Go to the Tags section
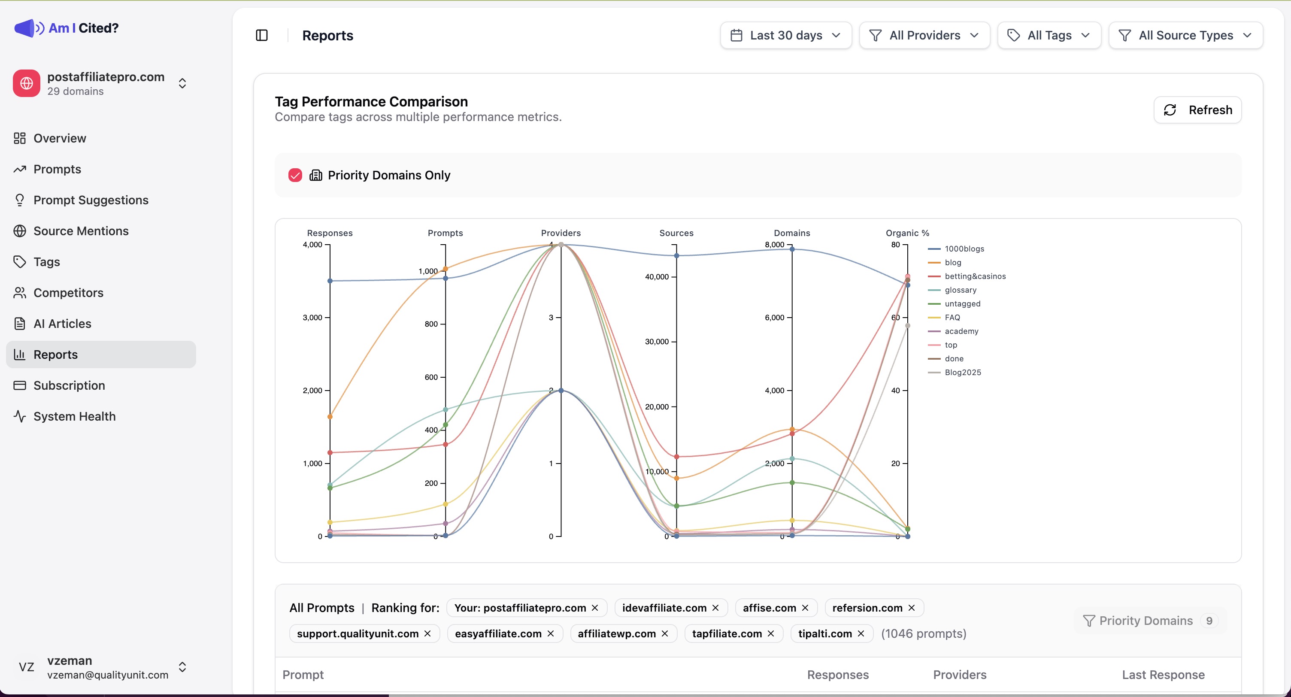1291x697 pixels. 47,261
